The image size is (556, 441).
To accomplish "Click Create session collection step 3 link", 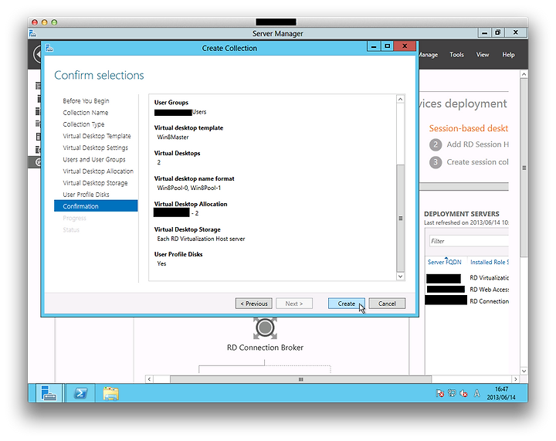I will coord(477,162).
